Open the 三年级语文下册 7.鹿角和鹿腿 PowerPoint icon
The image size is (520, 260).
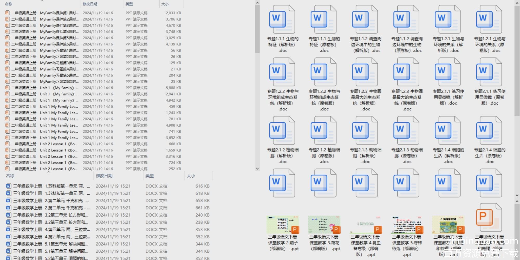(489, 218)
